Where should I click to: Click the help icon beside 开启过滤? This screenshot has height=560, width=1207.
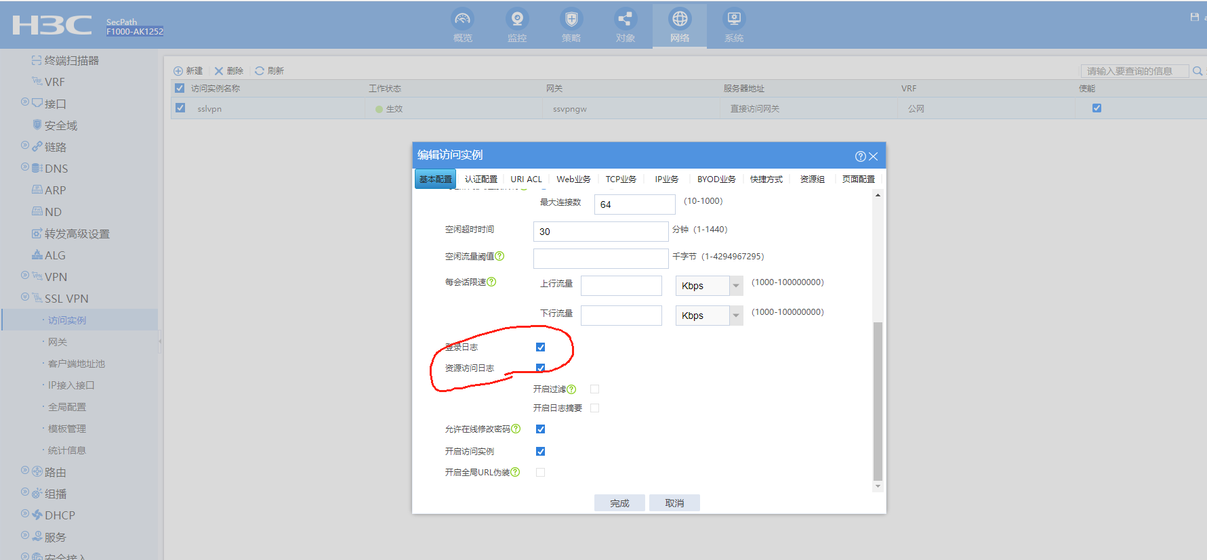571,389
